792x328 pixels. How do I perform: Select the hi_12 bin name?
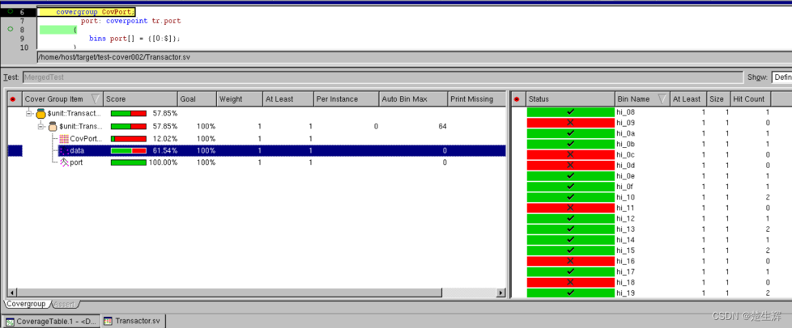tap(625, 219)
